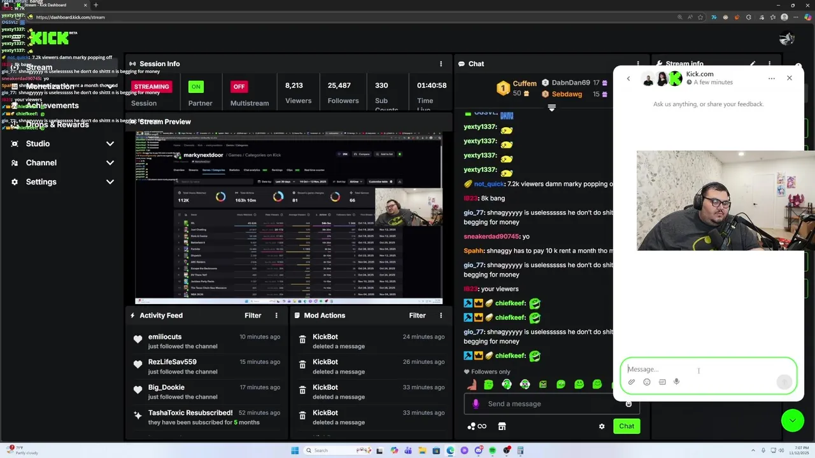The image size is (815, 458).
Task: Open the Stream info three-dot menu
Action: click(769, 64)
